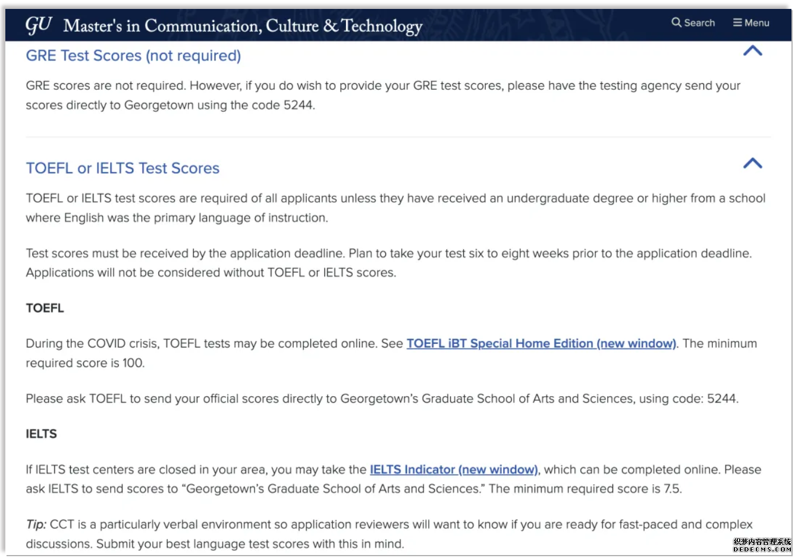Click the GRE scores not required paragraph
The height and width of the screenshot is (558, 798).
(383, 95)
